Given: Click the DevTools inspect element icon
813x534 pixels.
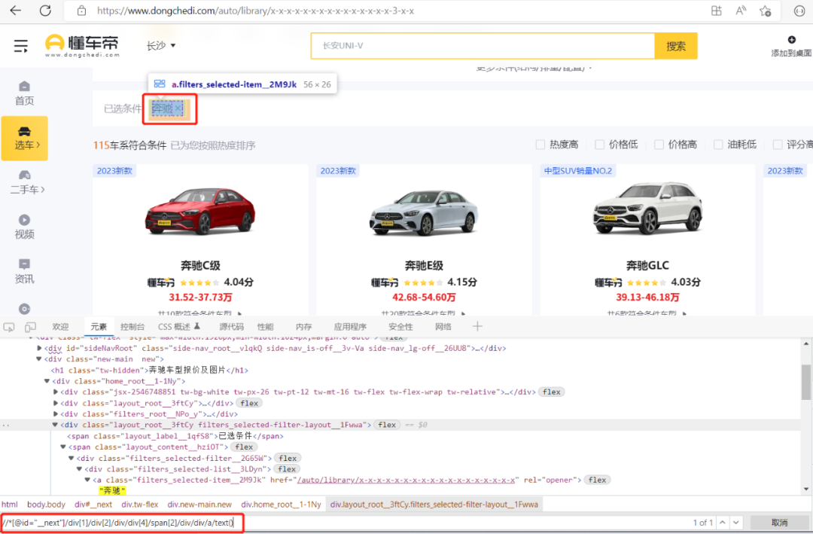Looking at the screenshot, I should 9,327.
